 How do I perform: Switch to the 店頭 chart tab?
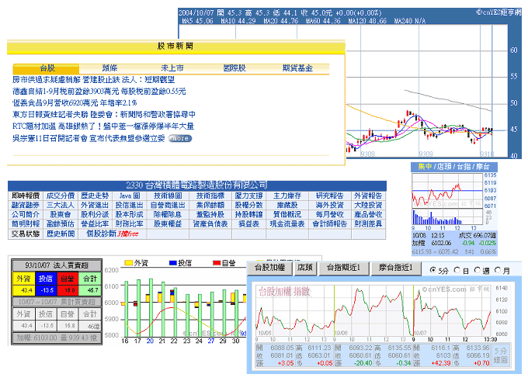pos(304,268)
